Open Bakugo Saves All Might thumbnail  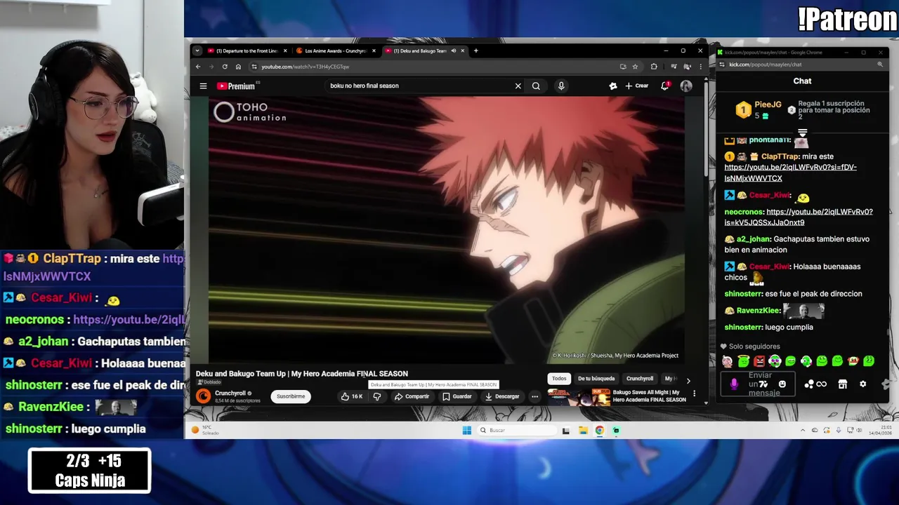pos(579,398)
